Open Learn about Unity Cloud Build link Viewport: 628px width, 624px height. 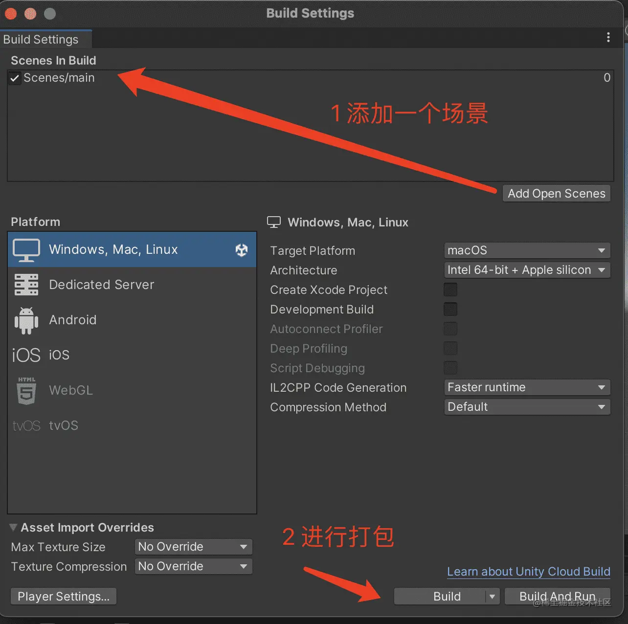click(529, 572)
